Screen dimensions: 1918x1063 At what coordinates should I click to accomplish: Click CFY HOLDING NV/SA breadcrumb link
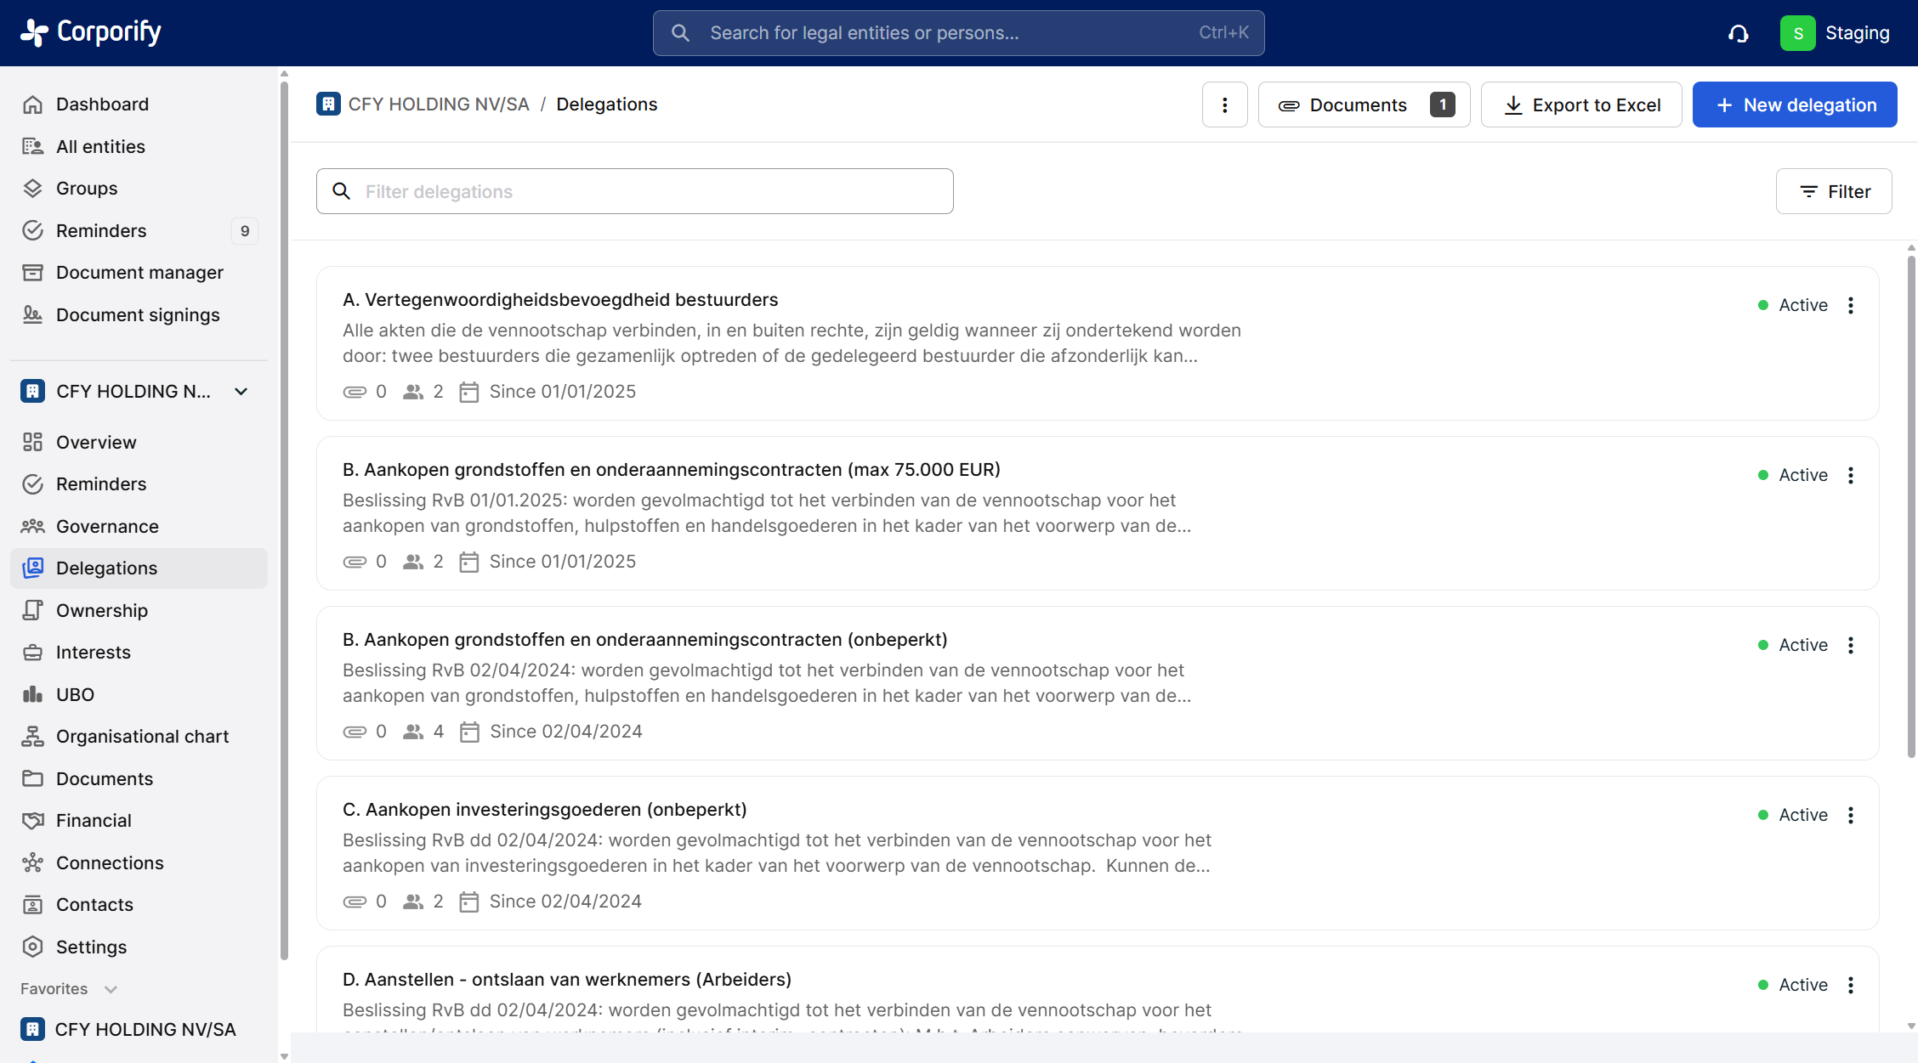pyautogui.click(x=438, y=104)
